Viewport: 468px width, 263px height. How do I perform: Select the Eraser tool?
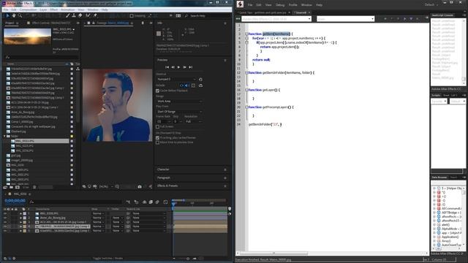[80, 15]
